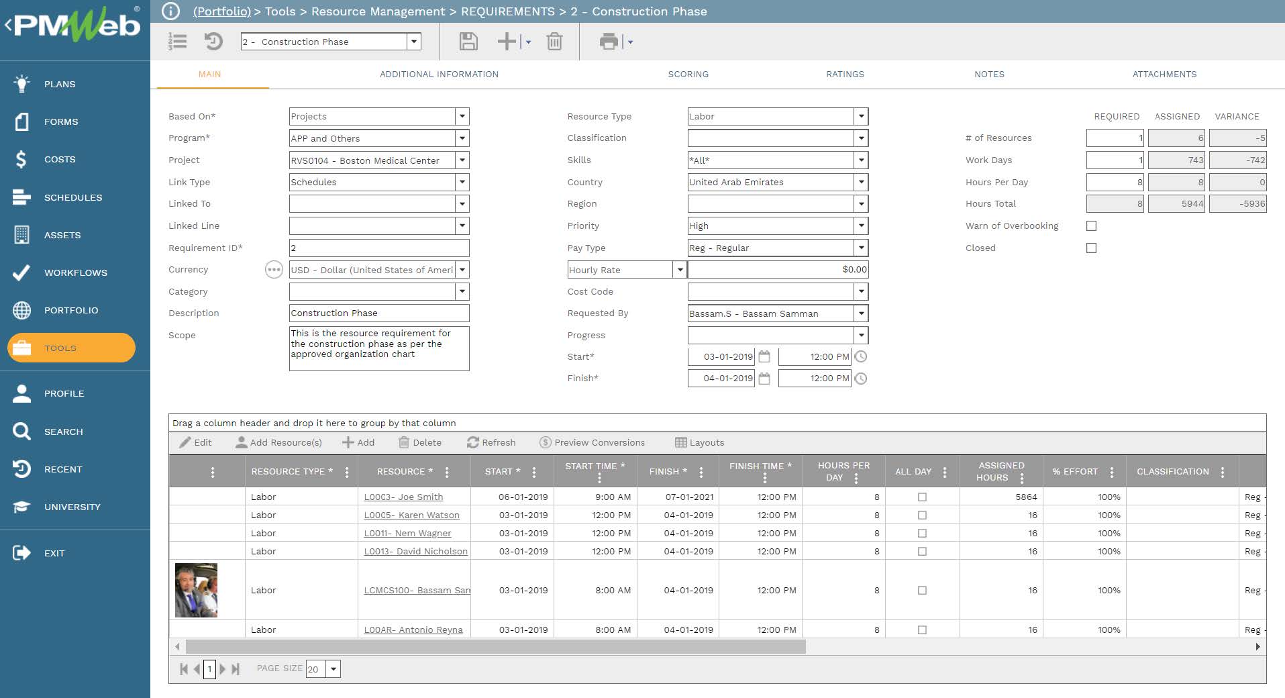The height and width of the screenshot is (698, 1285).
Task: Expand the Resource Type dropdown
Action: click(x=861, y=116)
